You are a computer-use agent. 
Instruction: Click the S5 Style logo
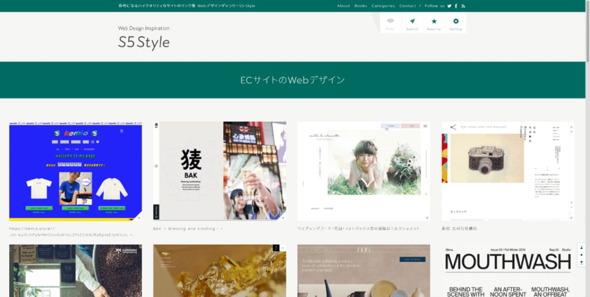[x=144, y=41]
